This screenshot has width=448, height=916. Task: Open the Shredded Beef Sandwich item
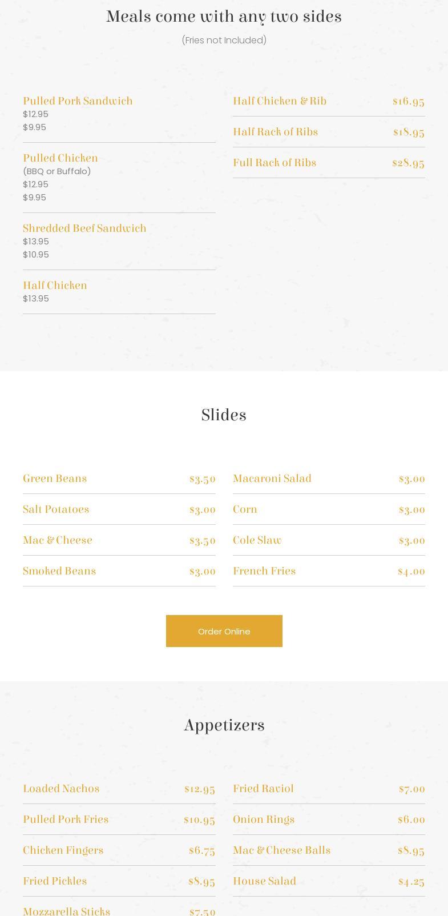coord(84,228)
